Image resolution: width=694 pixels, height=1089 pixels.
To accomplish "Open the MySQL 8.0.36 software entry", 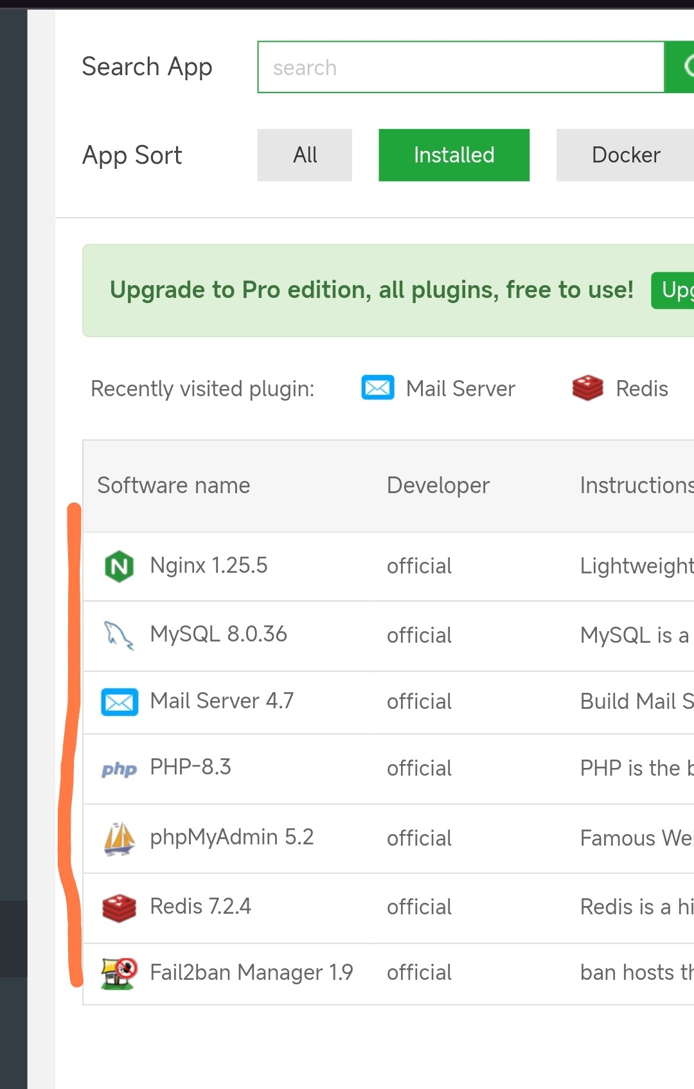I will point(218,634).
